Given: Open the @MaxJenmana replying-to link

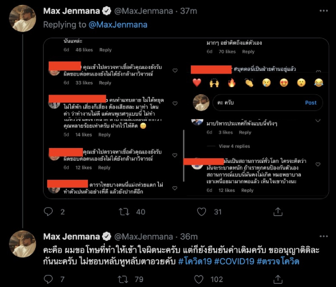Looking at the screenshot, I should coord(118,25).
